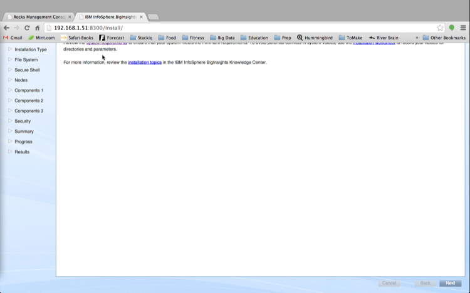Open the browser home page icon
470x293 pixels.
pos(37,28)
